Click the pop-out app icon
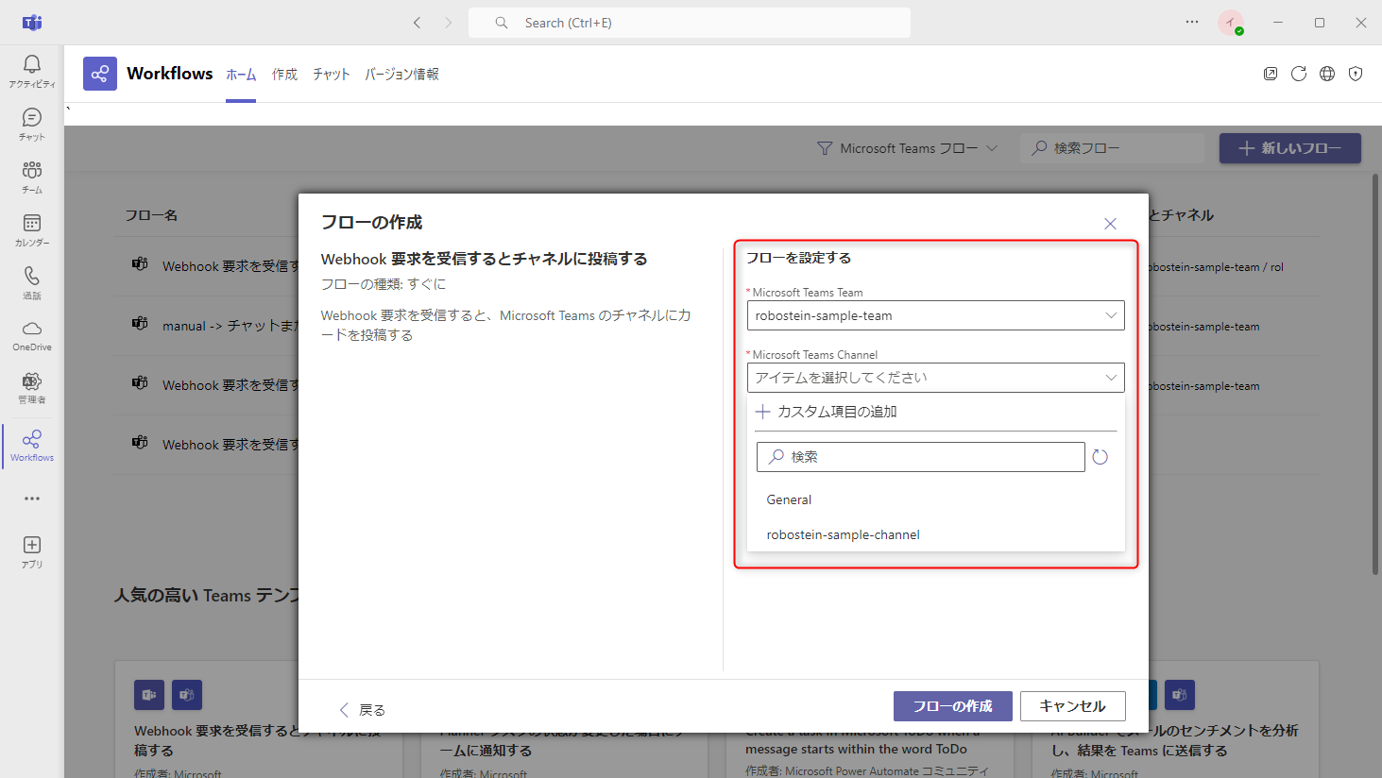1382x778 pixels. coord(1271,74)
